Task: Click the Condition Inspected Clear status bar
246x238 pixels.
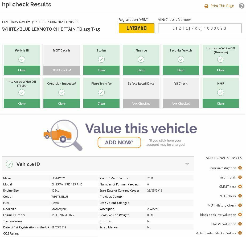Action: 62,104
